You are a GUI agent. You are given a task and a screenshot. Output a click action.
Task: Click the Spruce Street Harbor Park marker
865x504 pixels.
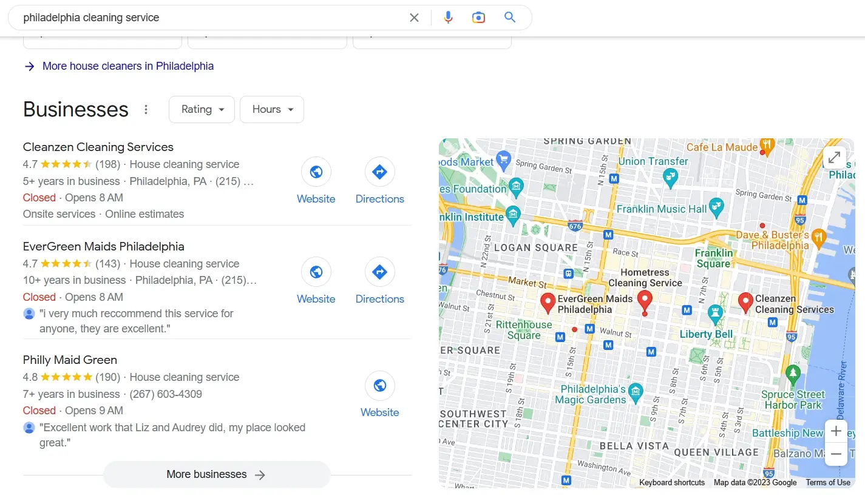point(793,374)
